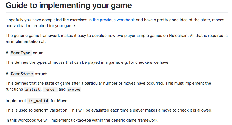This screenshot has height=125, width=232.
Task: Open the previous workbook link
Action: pyautogui.click(x=114, y=20)
